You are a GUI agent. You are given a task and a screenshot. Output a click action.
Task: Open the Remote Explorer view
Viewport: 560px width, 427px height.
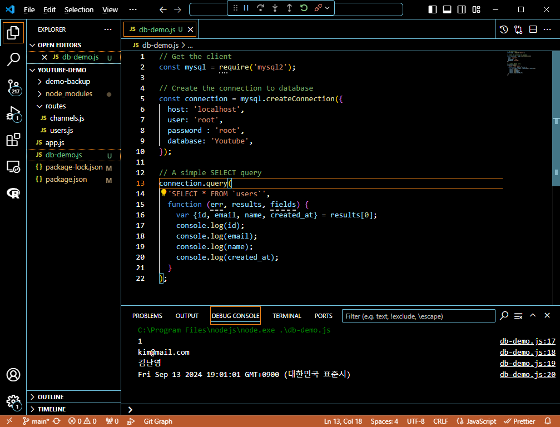13,166
